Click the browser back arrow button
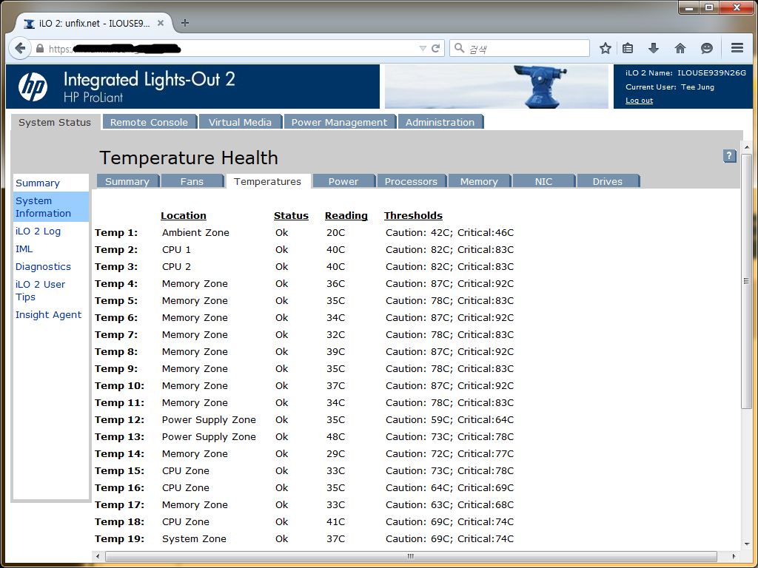 point(20,48)
